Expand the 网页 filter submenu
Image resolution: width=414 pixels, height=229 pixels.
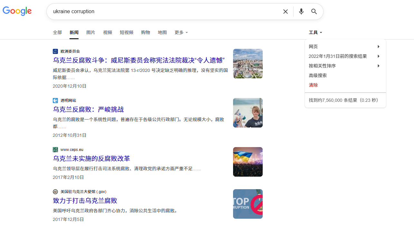tap(345, 47)
